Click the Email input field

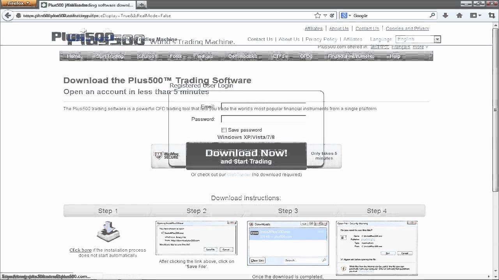tap(264, 107)
